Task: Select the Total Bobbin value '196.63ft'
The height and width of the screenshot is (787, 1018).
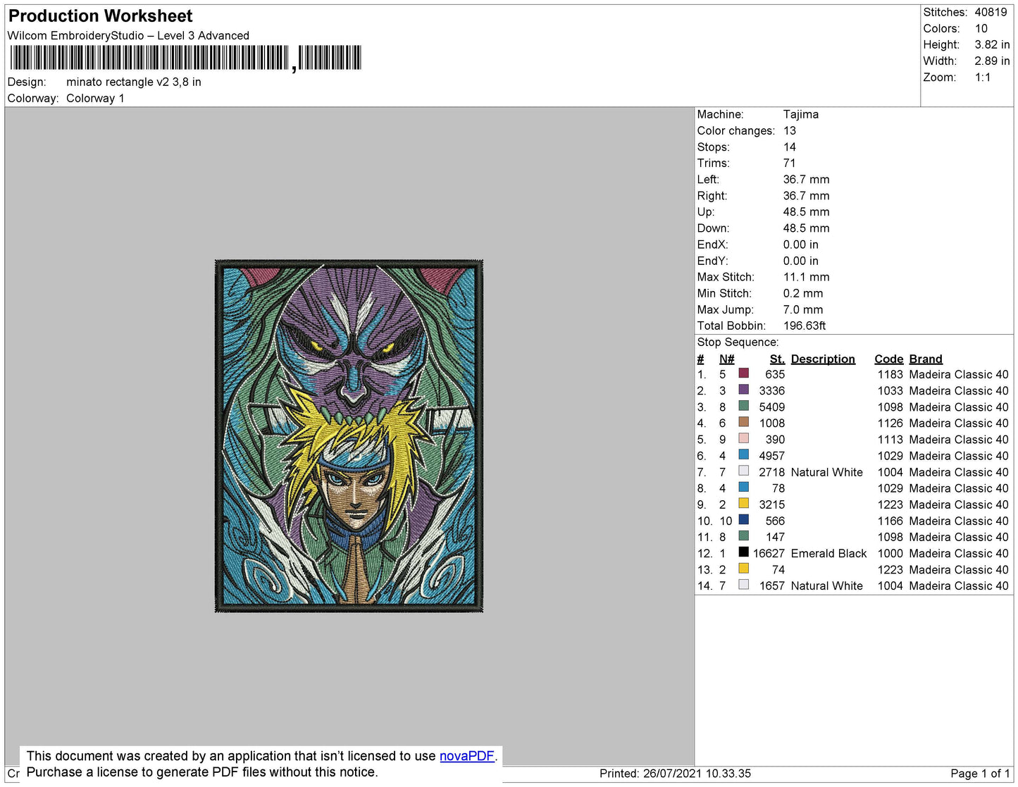Action: 805,326
